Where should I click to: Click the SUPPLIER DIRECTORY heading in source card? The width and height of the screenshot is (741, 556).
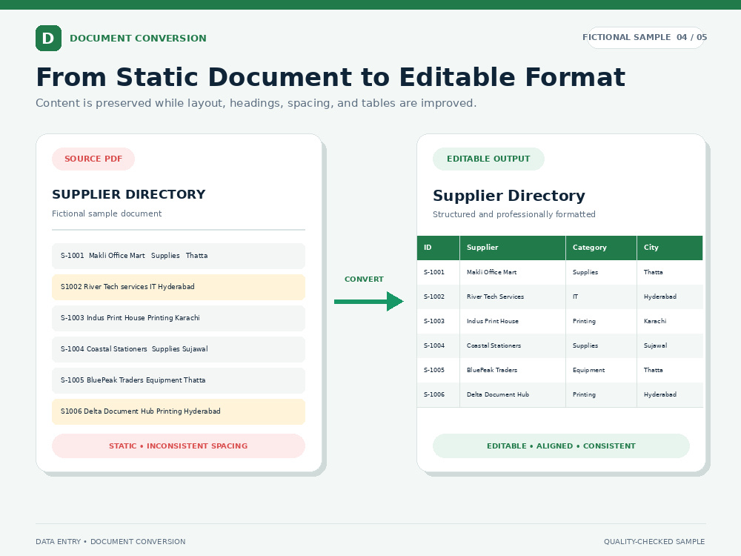pyautogui.click(x=128, y=194)
